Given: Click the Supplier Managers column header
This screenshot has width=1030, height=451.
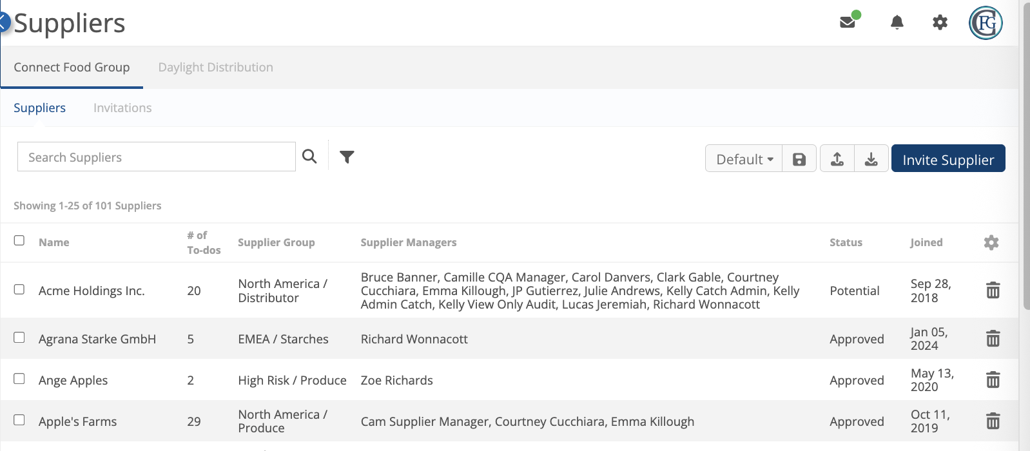Looking at the screenshot, I should click(x=409, y=242).
